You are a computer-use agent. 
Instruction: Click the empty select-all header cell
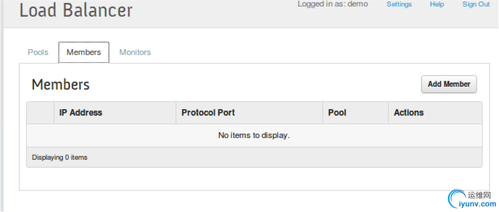pyautogui.click(x=40, y=113)
